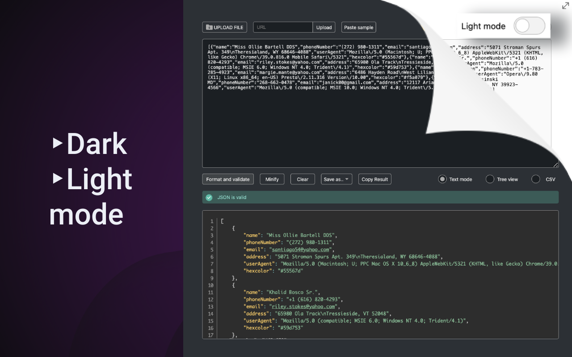572x357 pixels.
Task: Click the green check icon beside JSON is valid
Action: coord(209,197)
